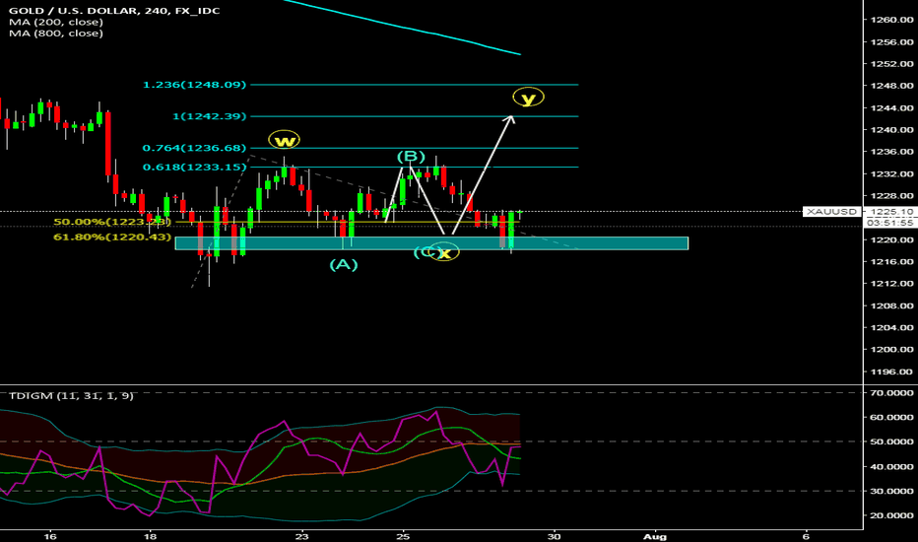Select the MA (800, close) indicator label
The image size is (918, 542).
click(x=56, y=34)
